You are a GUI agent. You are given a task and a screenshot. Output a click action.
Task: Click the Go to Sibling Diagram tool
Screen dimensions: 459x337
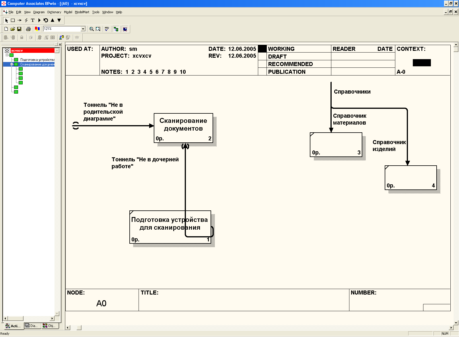point(46,20)
